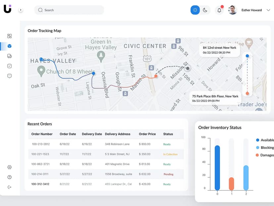Click the Esther Howard user name

[x=251, y=10]
